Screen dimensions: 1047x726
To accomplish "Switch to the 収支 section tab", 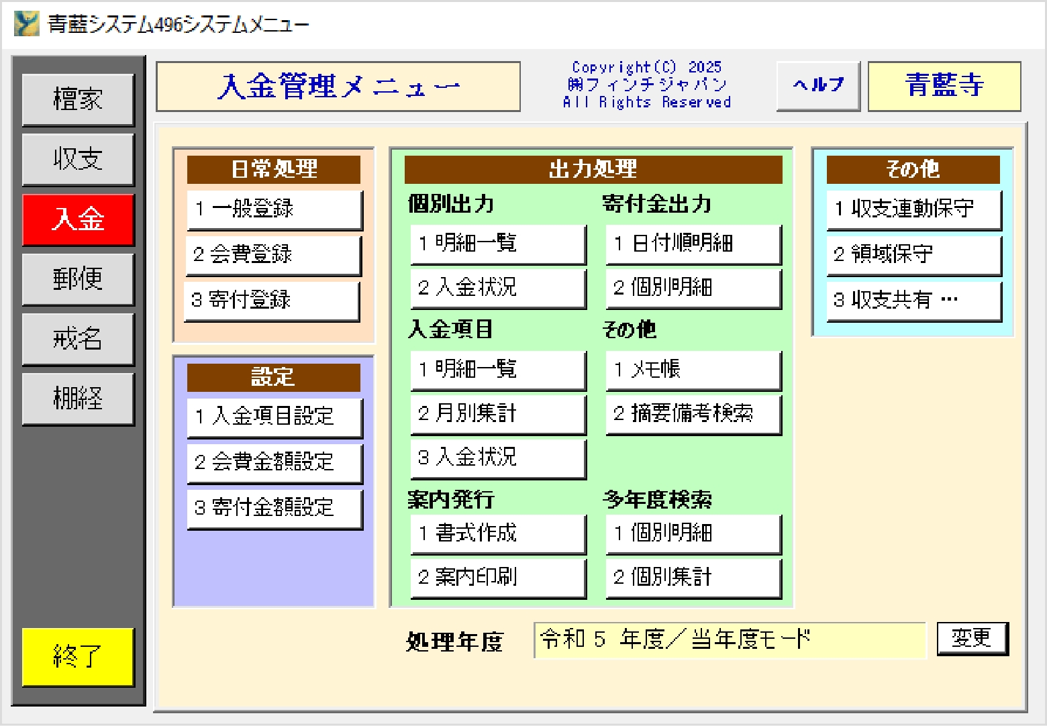I will pos(78,159).
